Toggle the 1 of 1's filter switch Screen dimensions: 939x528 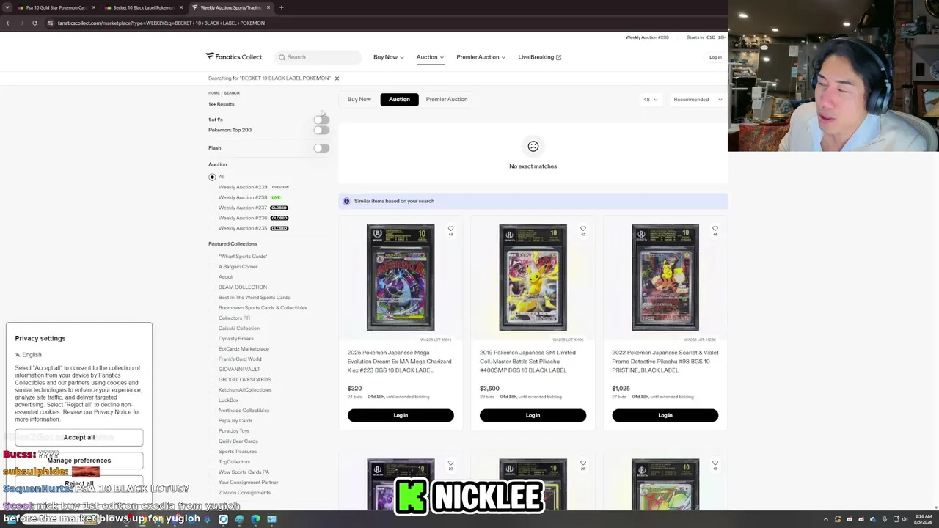[x=321, y=120]
